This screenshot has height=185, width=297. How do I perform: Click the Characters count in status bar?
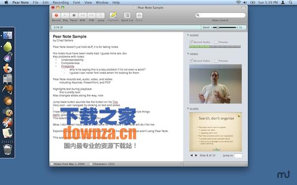[104, 164]
